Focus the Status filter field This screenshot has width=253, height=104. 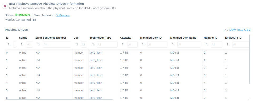(29, 44)
